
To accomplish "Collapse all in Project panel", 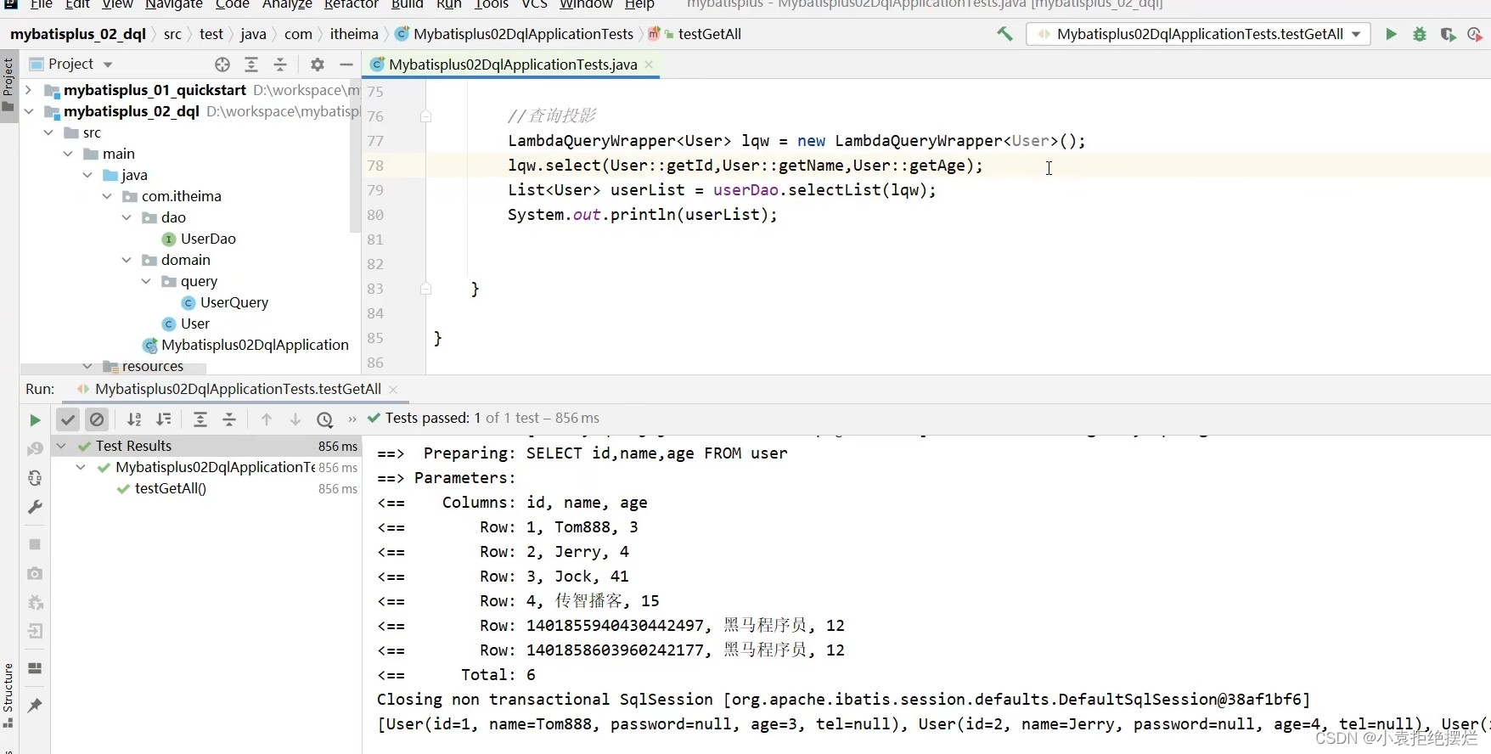I will pos(280,65).
